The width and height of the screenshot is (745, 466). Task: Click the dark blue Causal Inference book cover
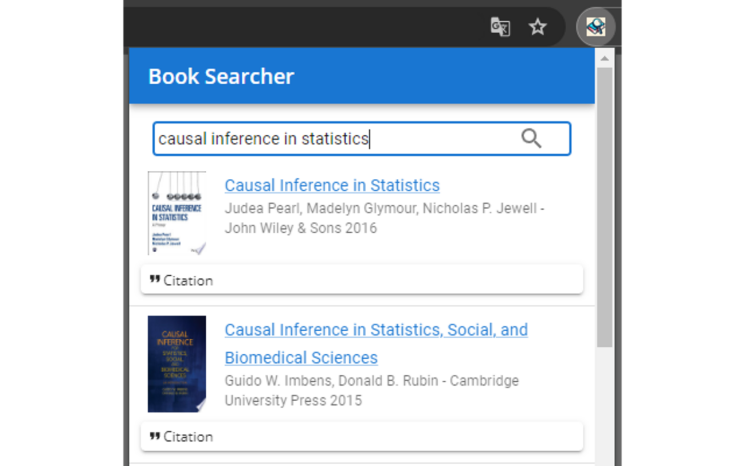177,364
